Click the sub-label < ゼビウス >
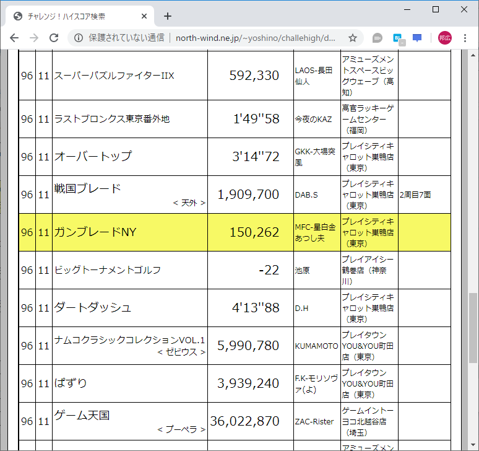479x451 pixels. point(181,352)
